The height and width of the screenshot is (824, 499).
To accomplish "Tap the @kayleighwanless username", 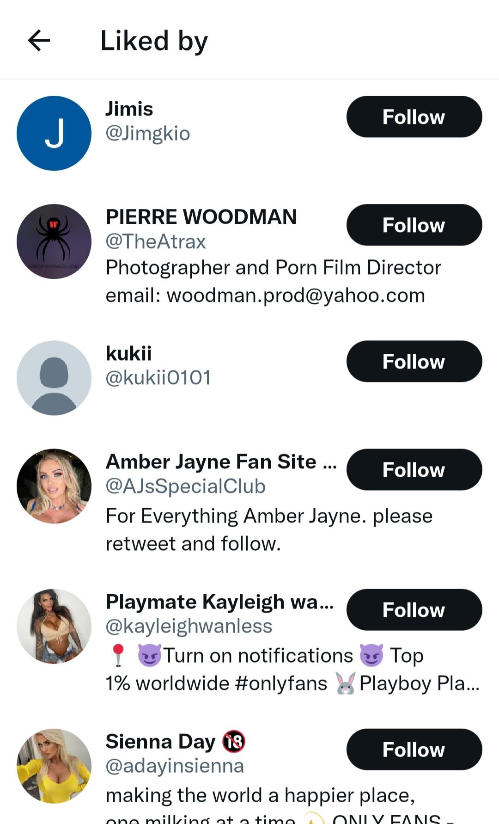I will (x=189, y=627).
